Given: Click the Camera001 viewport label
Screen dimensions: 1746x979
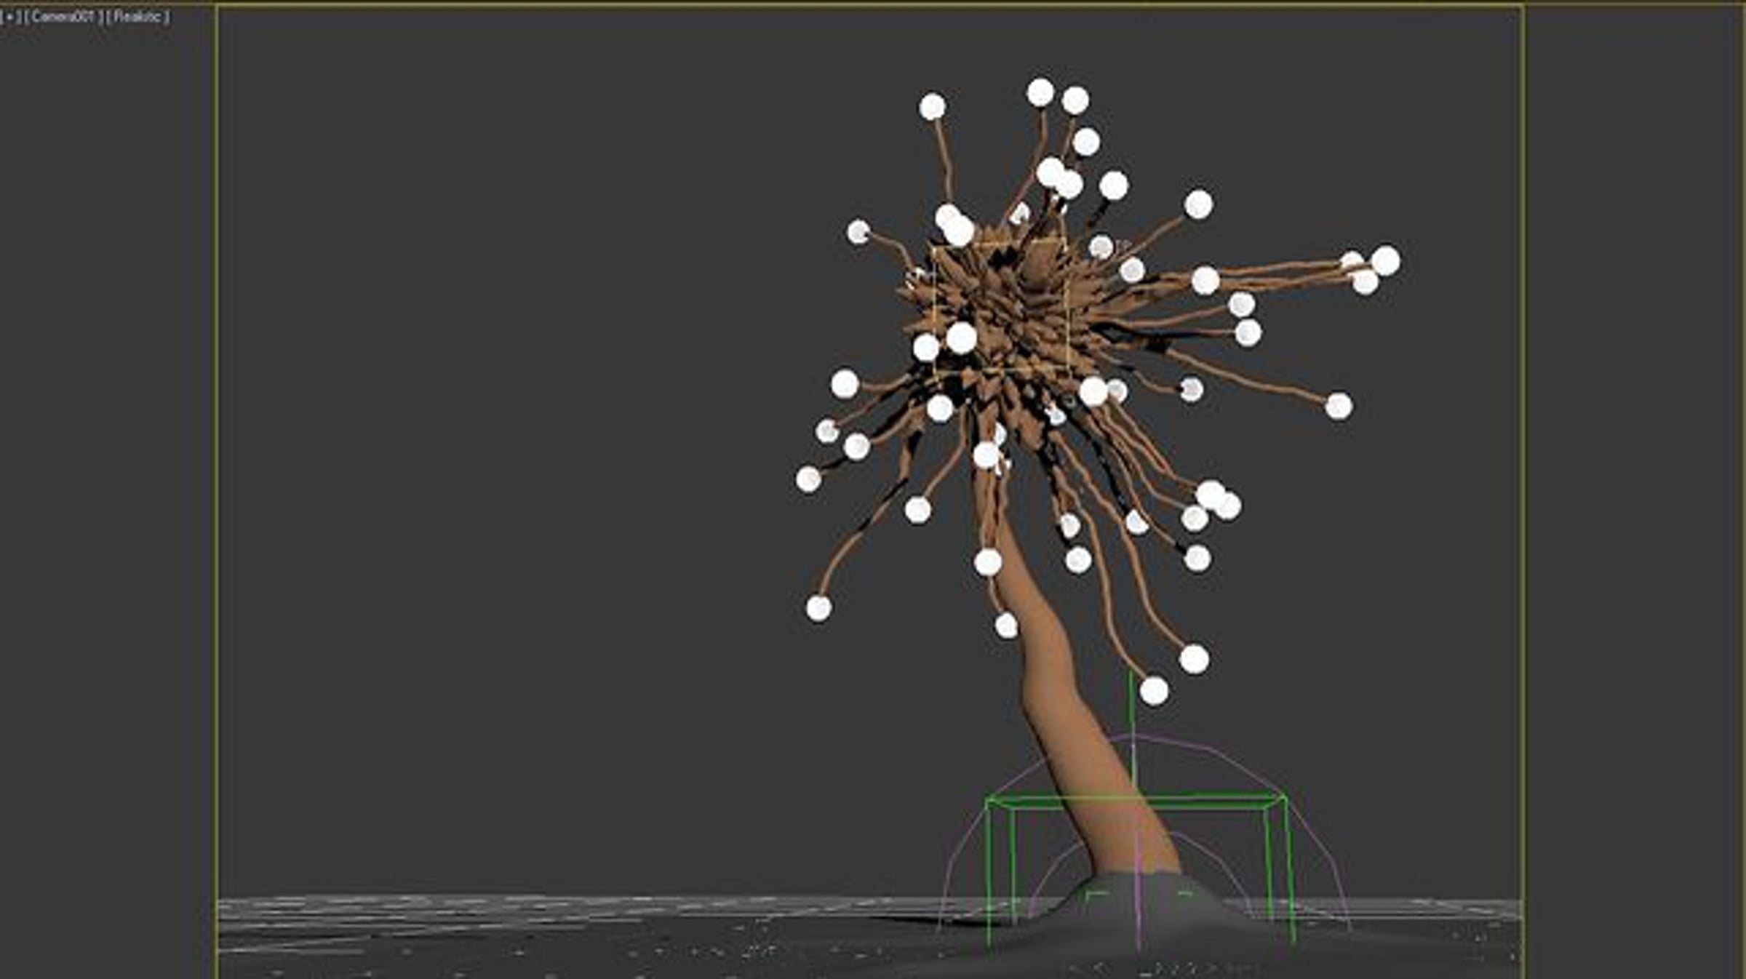Looking at the screenshot, I should (x=63, y=17).
